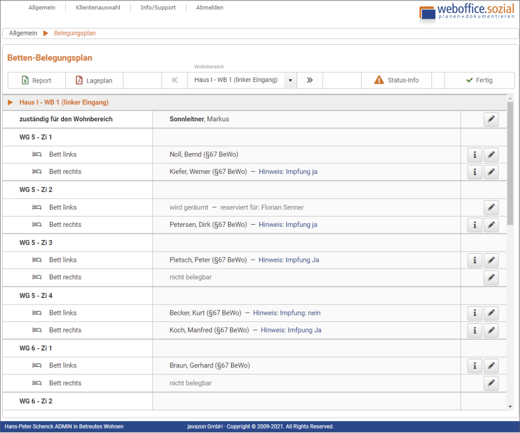This screenshot has width=520, height=433.
Task: Edit bed entry of Koch, Manfred
Action: pos(491,331)
